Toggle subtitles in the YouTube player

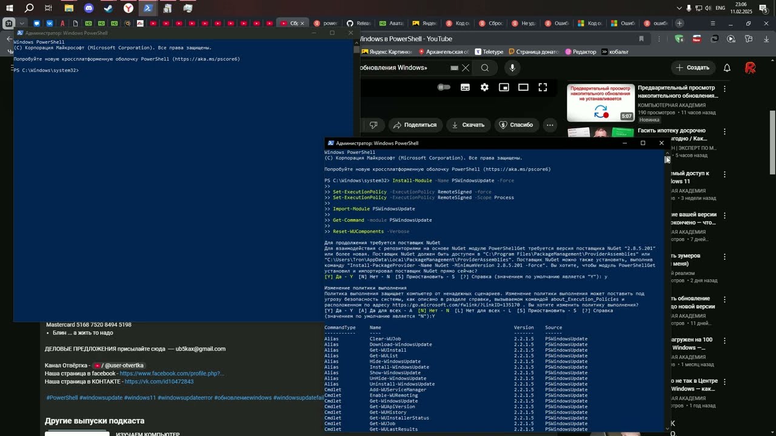pyautogui.click(x=465, y=87)
